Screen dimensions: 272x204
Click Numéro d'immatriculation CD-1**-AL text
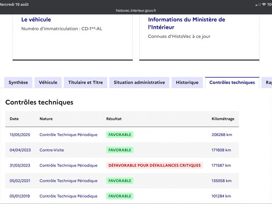coord(62,29)
